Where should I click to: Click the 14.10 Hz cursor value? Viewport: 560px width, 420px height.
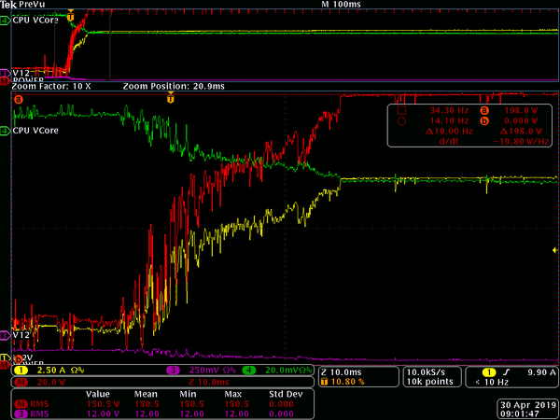[x=449, y=120]
